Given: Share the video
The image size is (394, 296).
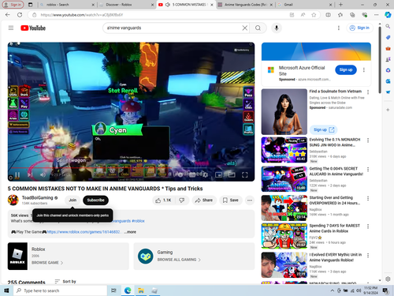Looking at the screenshot, I should (204, 200).
